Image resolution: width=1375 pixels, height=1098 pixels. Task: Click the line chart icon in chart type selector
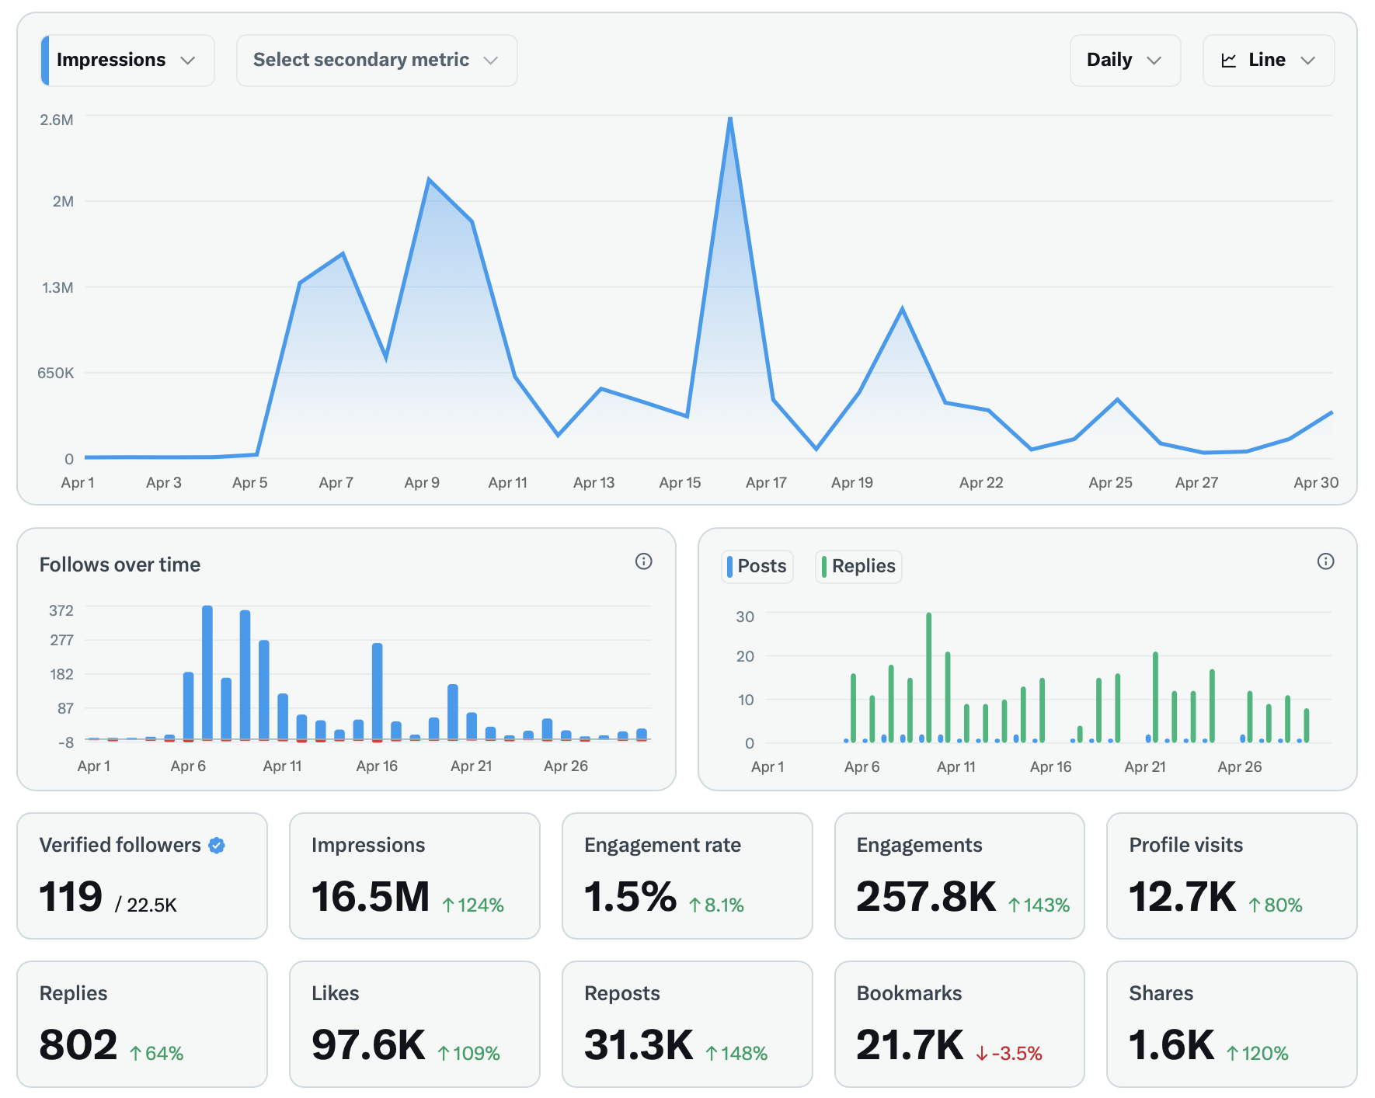pyautogui.click(x=1228, y=61)
